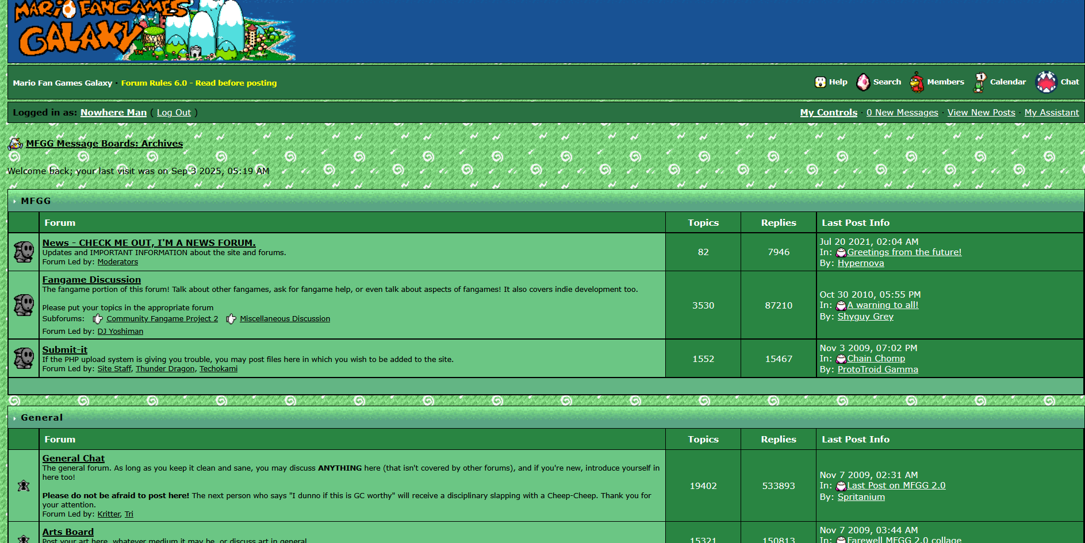Open the Calendar menu link
Viewport: 1085px width, 543px height.
(1008, 82)
